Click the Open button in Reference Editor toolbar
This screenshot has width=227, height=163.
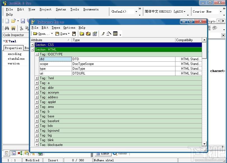pos(41,34)
